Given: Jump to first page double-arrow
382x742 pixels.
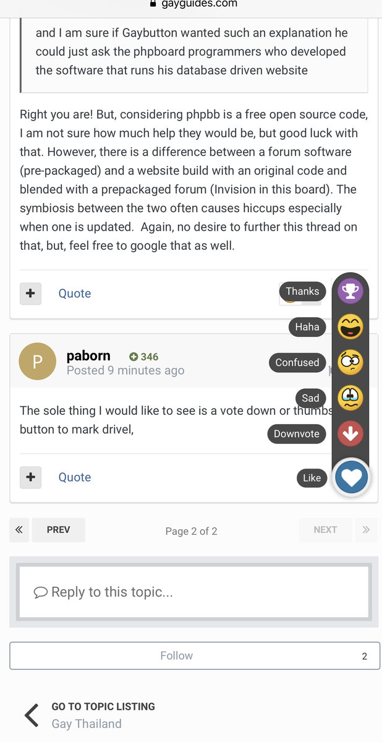Looking at the screenshot, I should pos(19,530).
